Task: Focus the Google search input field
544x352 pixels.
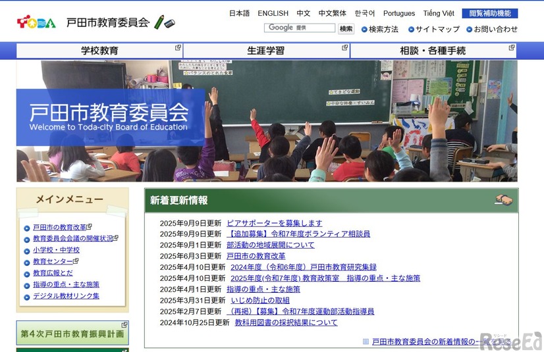Action: (300, 28)
